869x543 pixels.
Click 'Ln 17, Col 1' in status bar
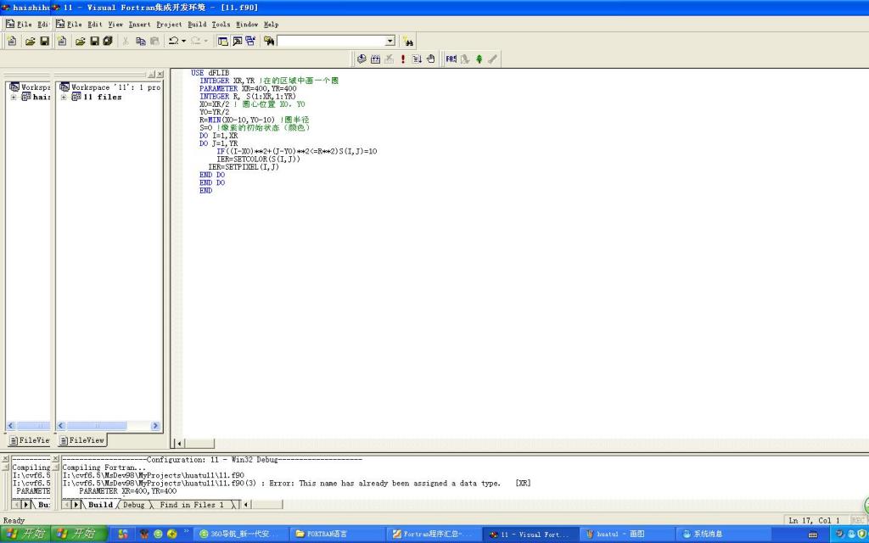click(814, 521)
